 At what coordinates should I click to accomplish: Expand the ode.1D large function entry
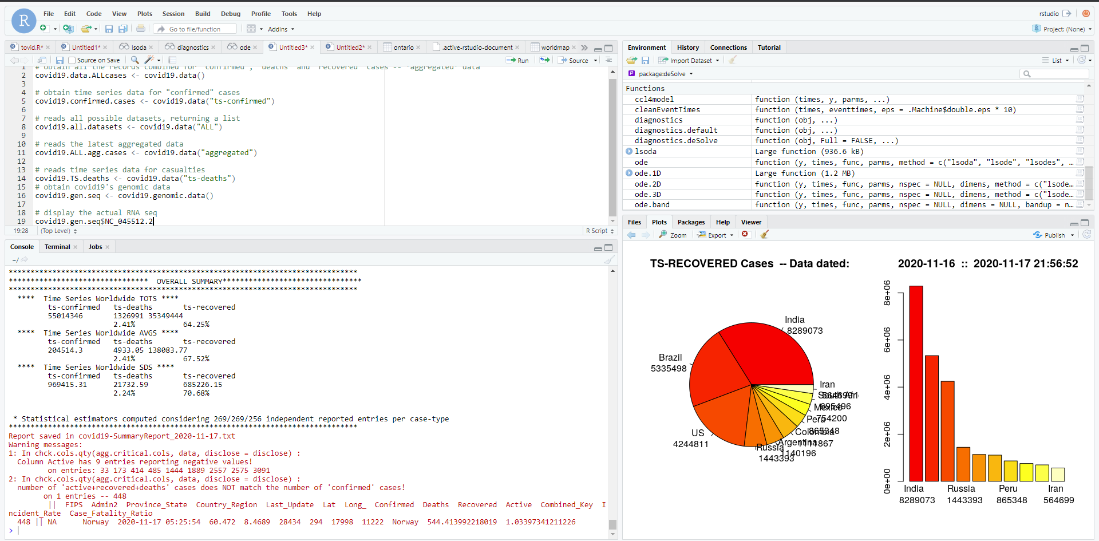click(x=629, y=173)
